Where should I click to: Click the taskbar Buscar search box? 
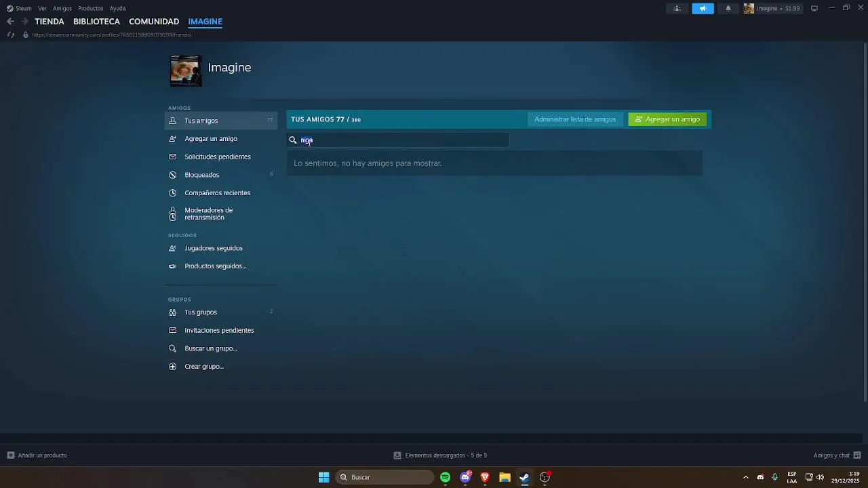tap(384, 477)
